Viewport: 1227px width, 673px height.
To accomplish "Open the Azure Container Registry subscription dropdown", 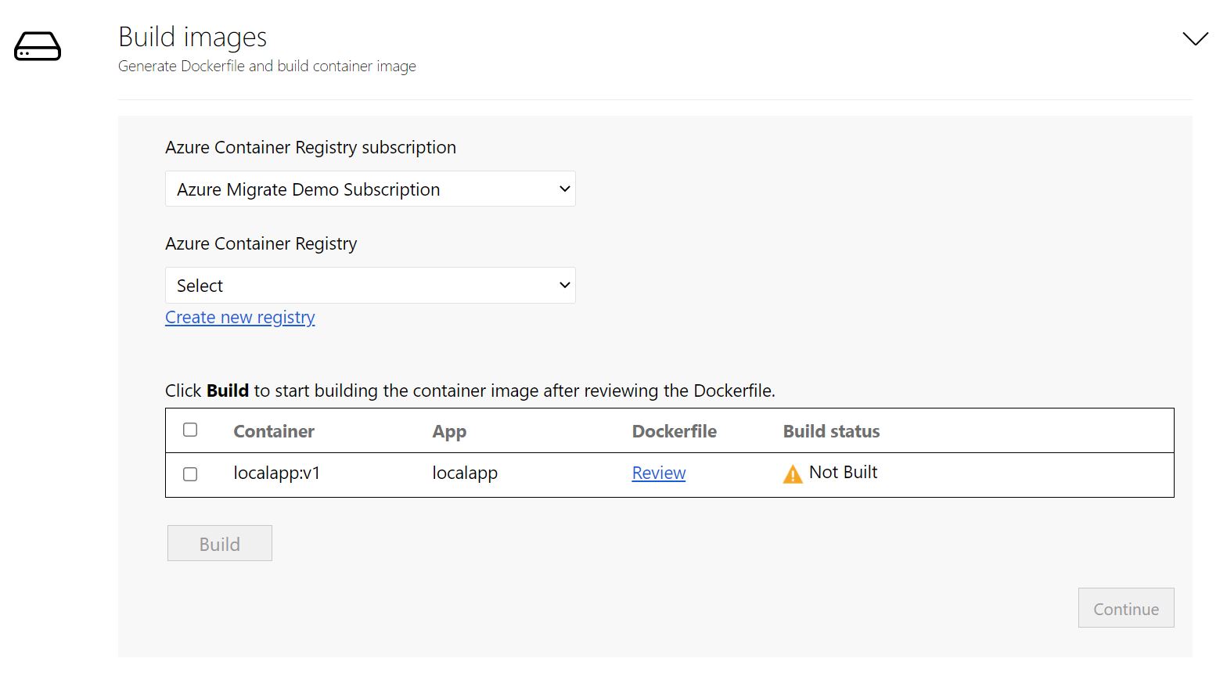I will click(370, 189).
